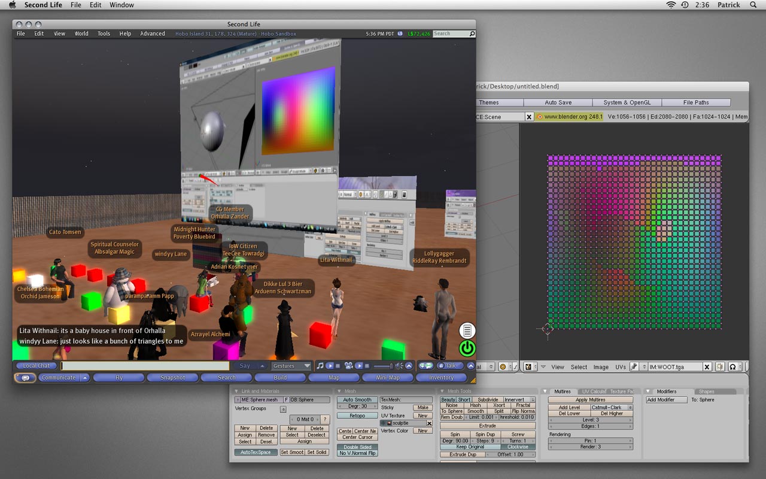Viewport: 766px width, 479px height.
Task: Click the Mini-Map button
Action: [388, 378]
